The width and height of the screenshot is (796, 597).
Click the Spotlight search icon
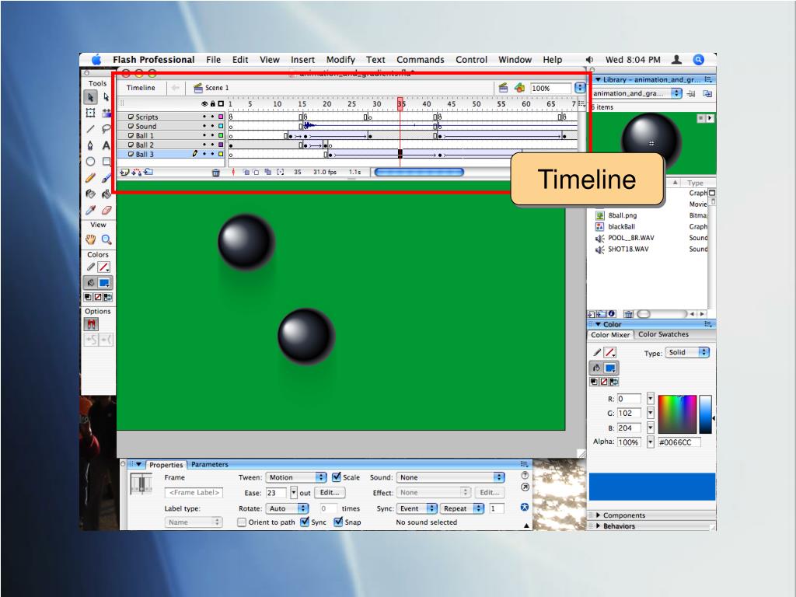(698, 60)
